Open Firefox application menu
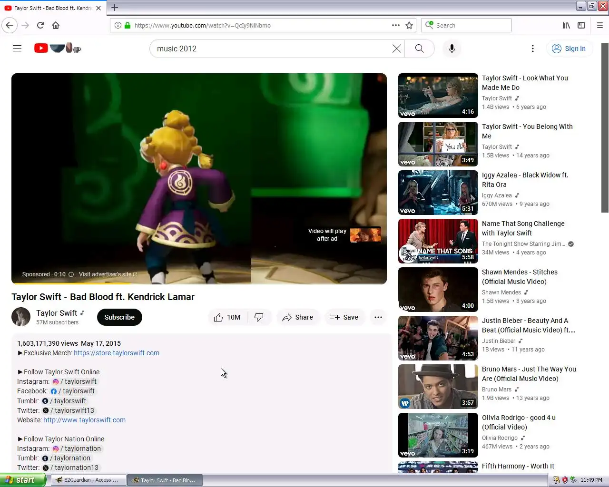Image resolution: width=609 pixels, height=487 pixels. 600,25
